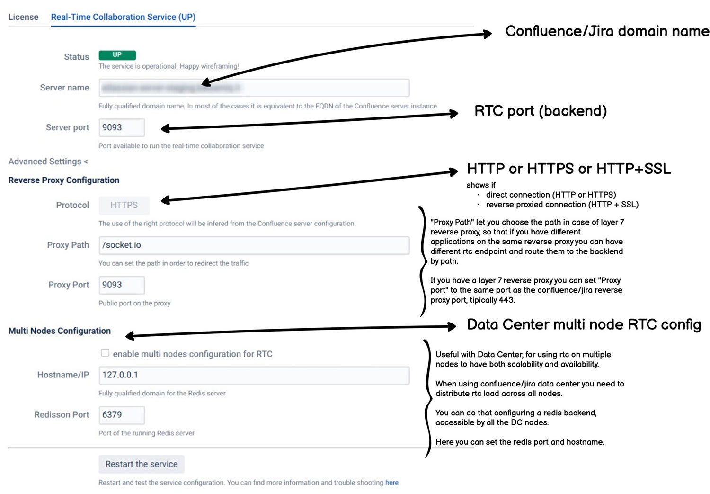Select the Multi Nodes Configuration heading
The height and width of the screenshot is (494, 710).
tap(59, 331)
